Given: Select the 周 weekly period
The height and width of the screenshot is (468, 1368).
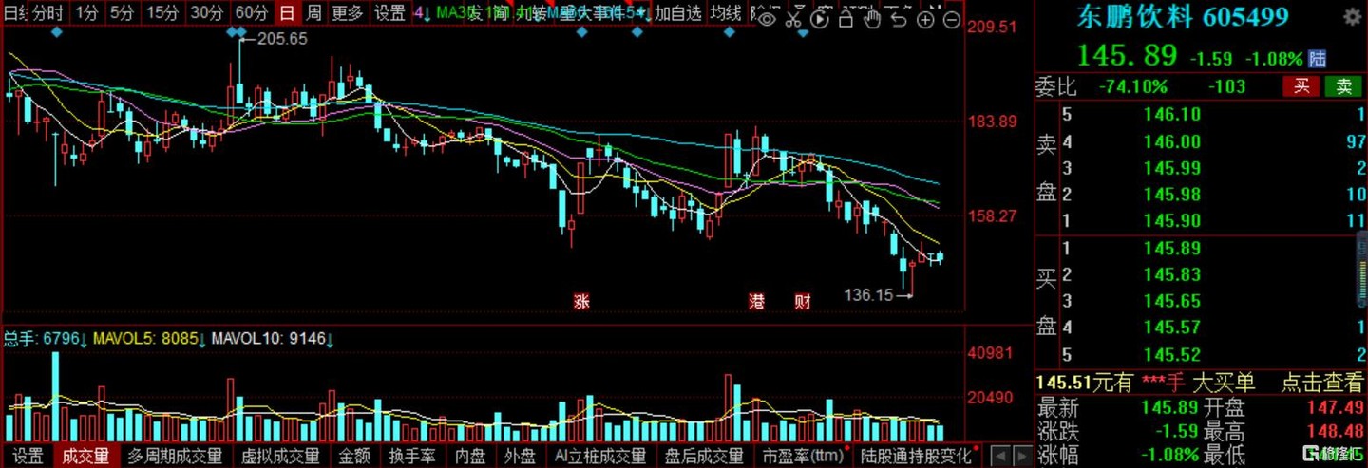Looking at the screenshot, I should (313, 12).
